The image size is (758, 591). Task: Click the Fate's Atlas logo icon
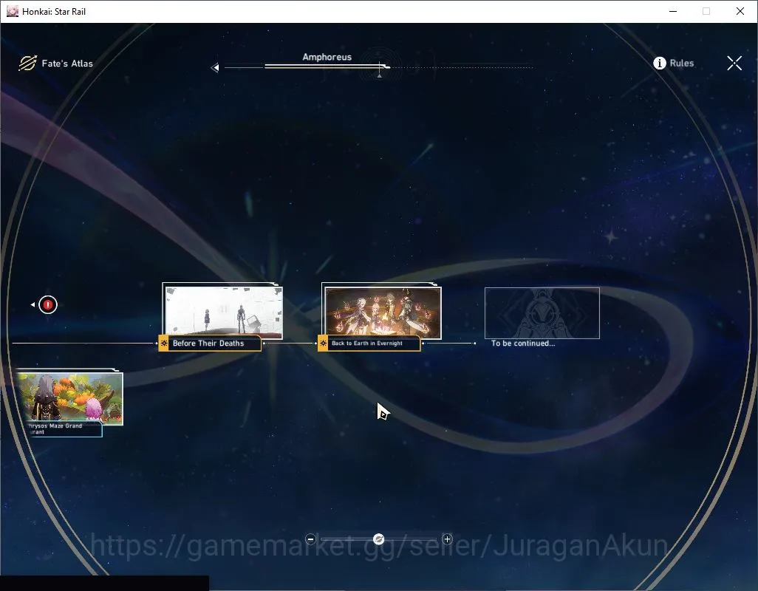coord(27,64)
